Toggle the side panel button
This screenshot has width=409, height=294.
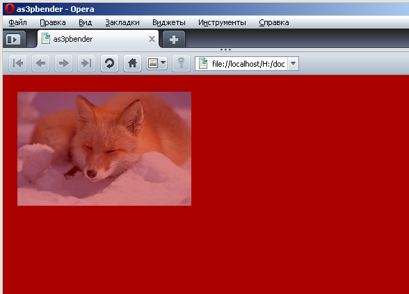(14, 40)
